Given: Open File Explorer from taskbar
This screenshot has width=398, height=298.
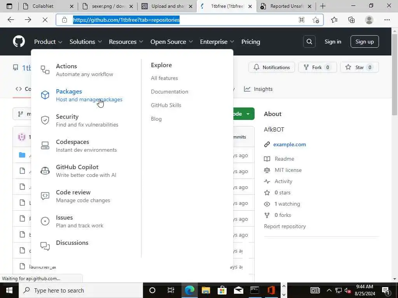Looking at the screenshot, I should click(x=206, y=290).
